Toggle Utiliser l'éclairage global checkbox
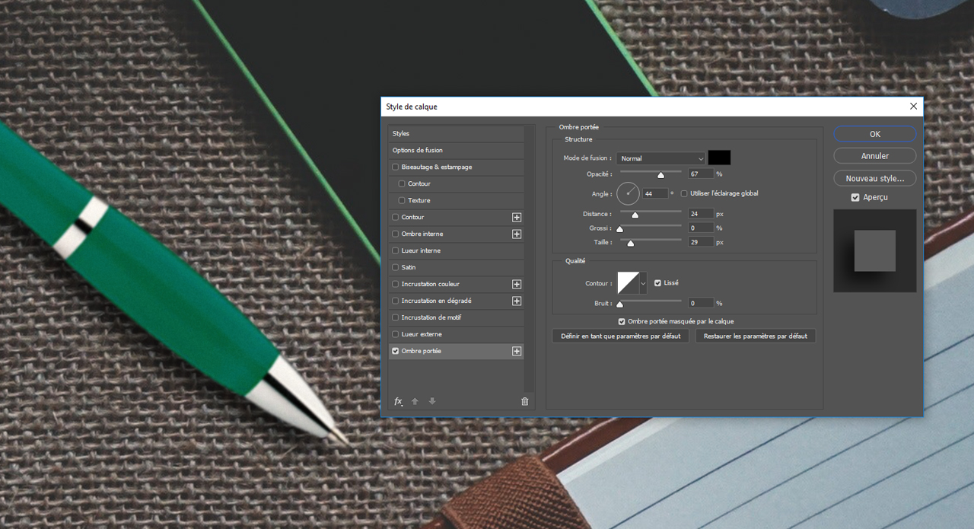 point(684,193)
